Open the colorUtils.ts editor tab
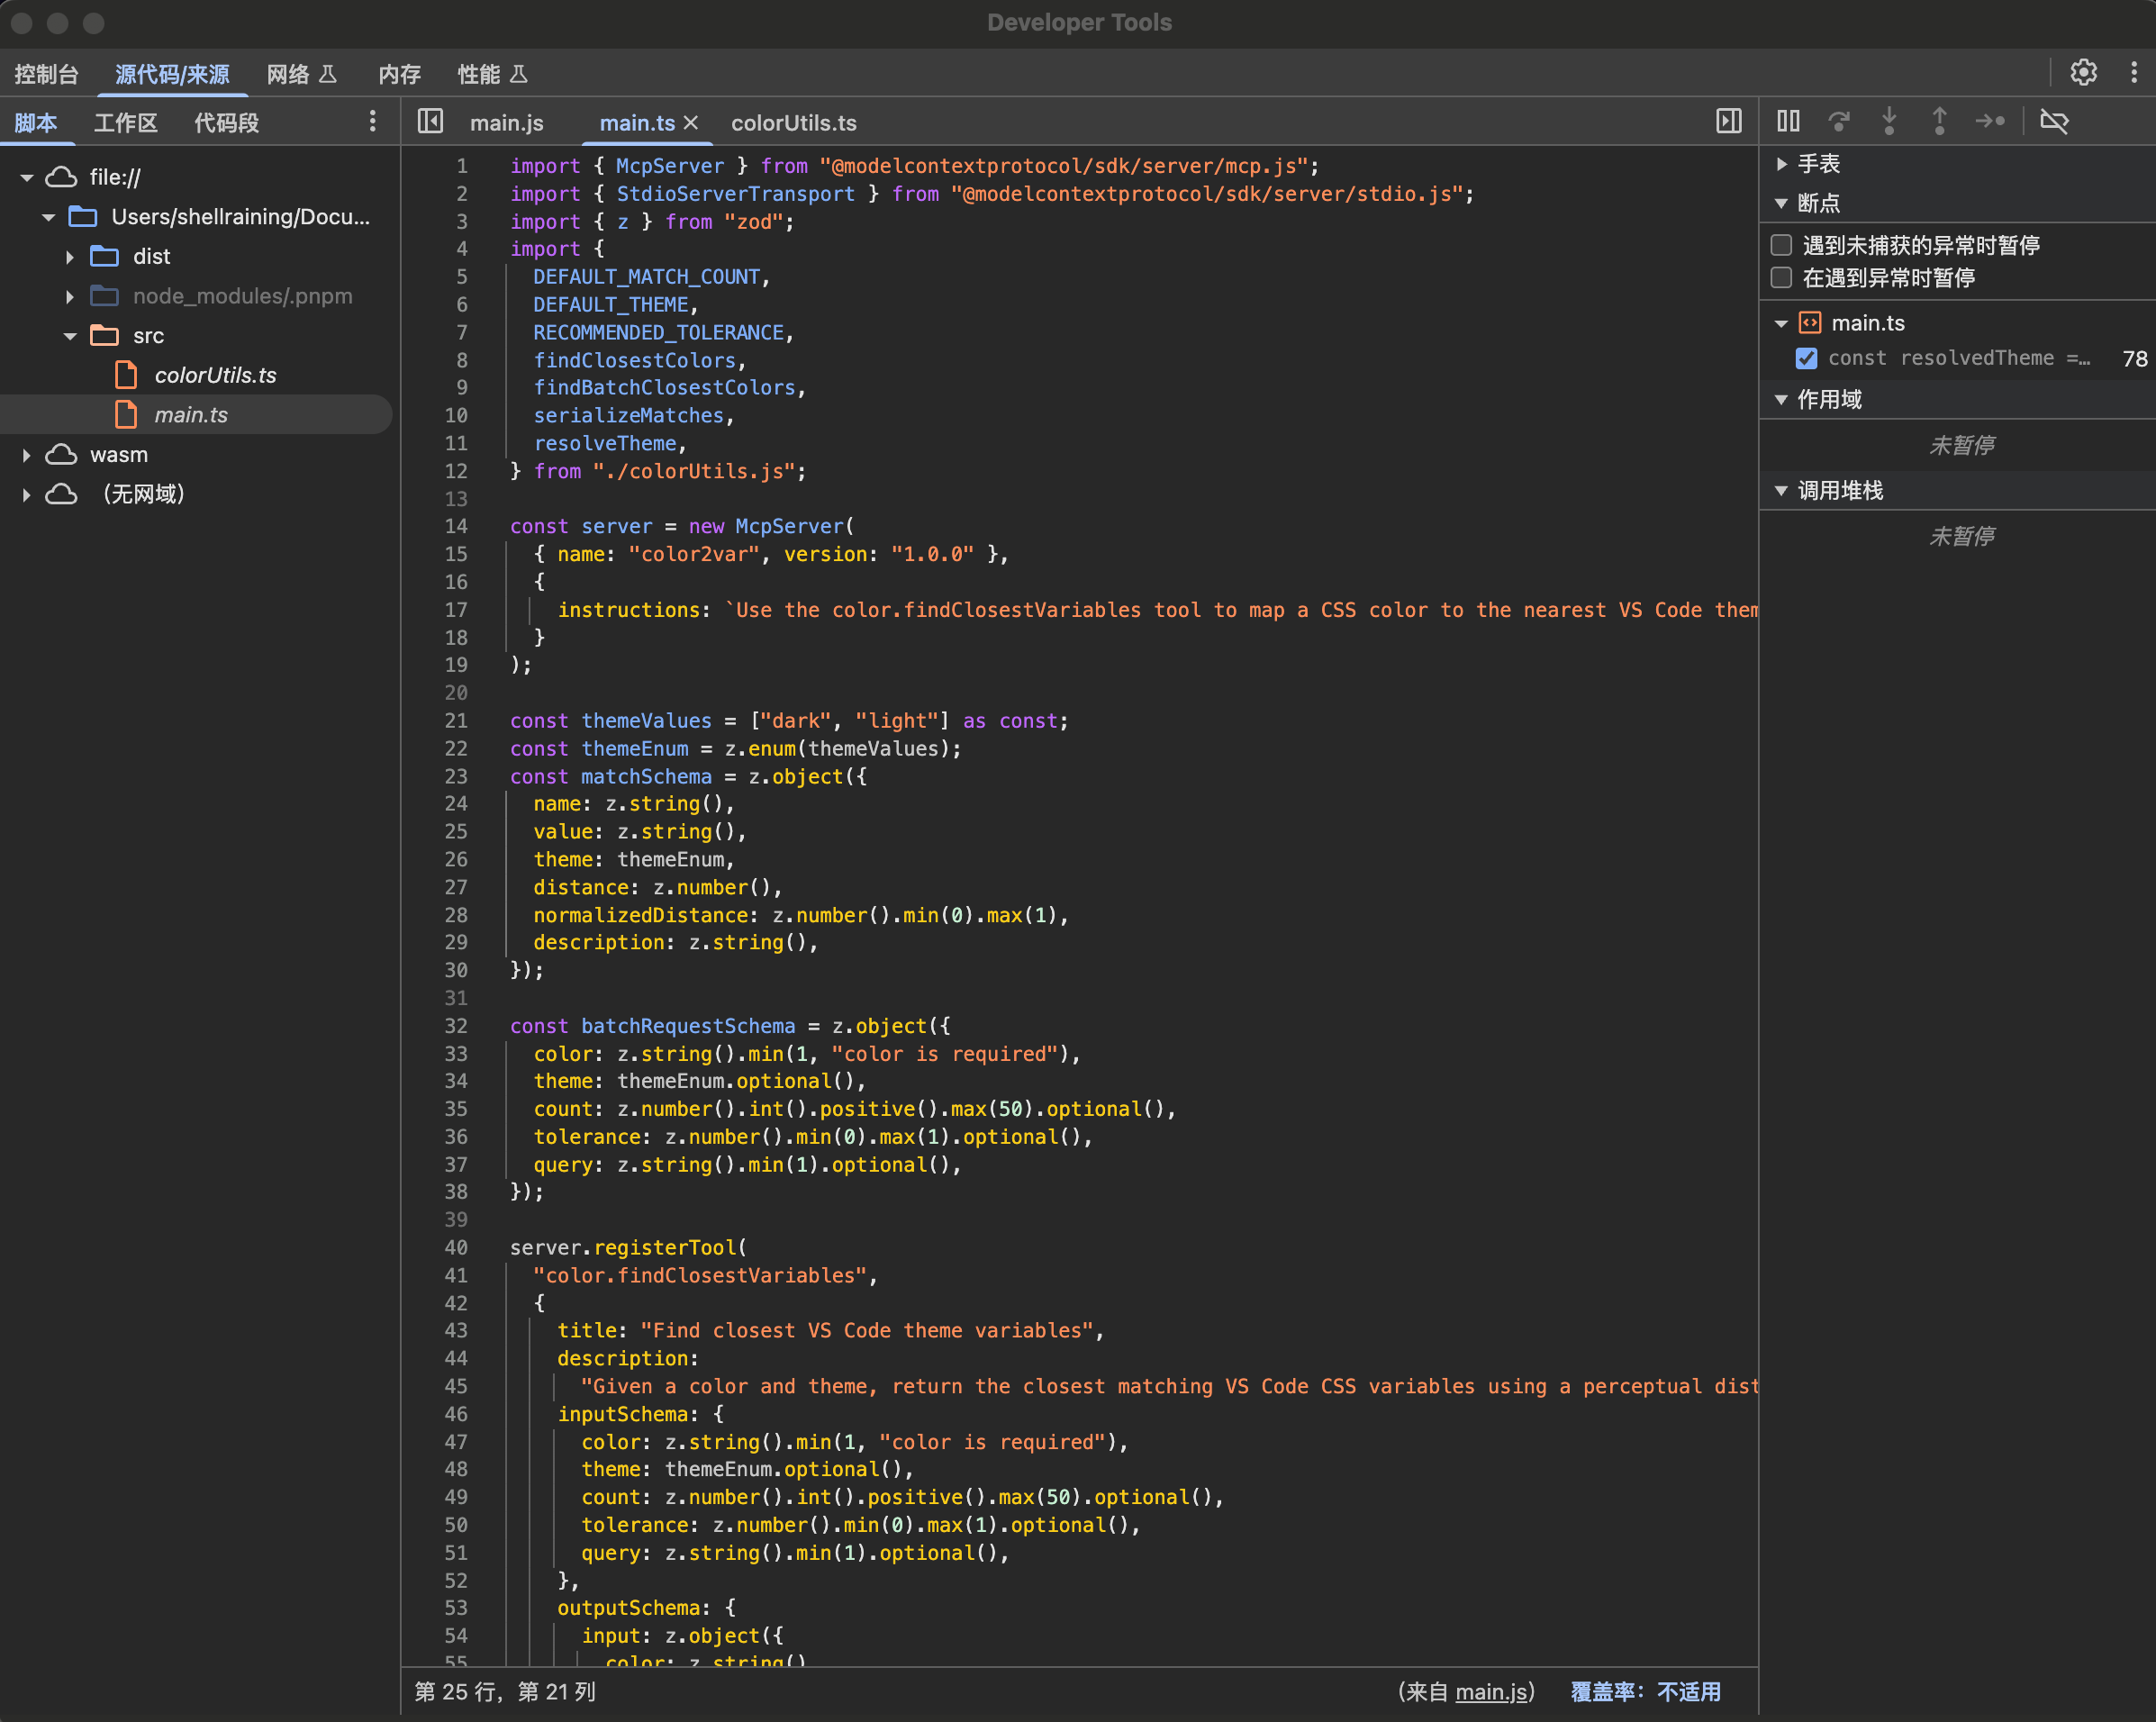Viewport: 2156px width, 1722px height. (x=793, y=122)
